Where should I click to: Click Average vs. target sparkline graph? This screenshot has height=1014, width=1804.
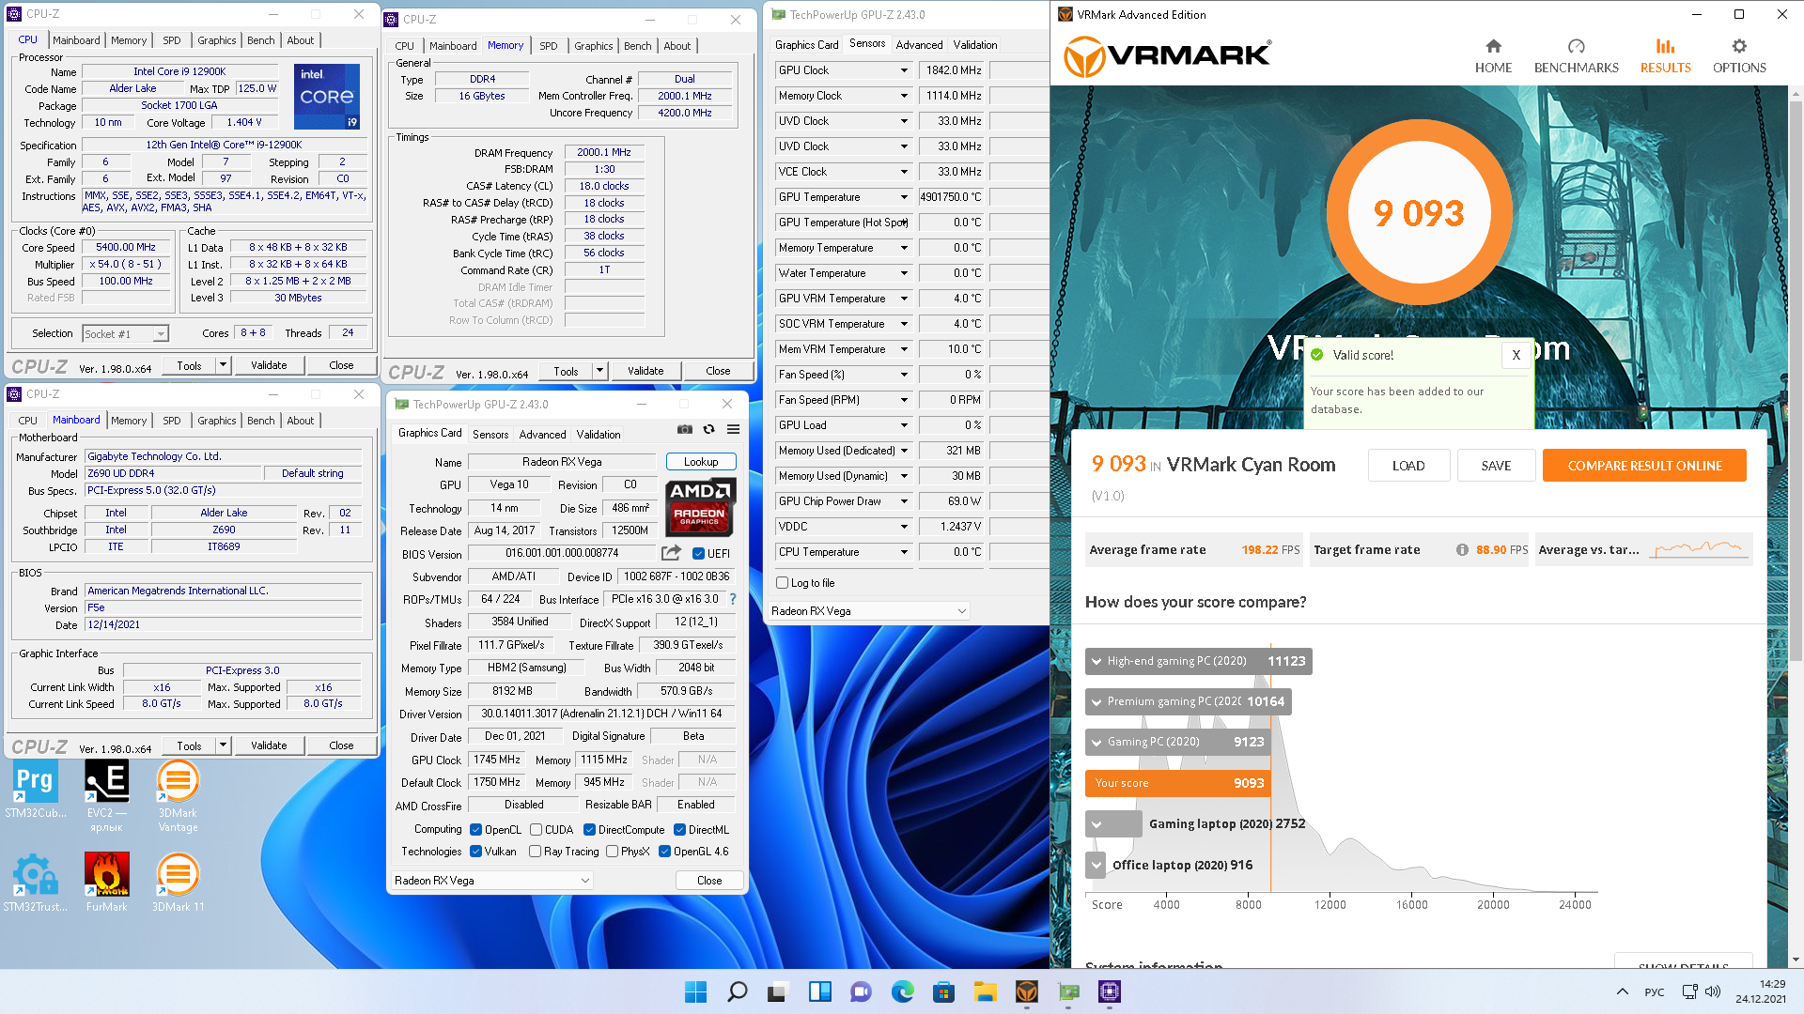[1698, 548]
